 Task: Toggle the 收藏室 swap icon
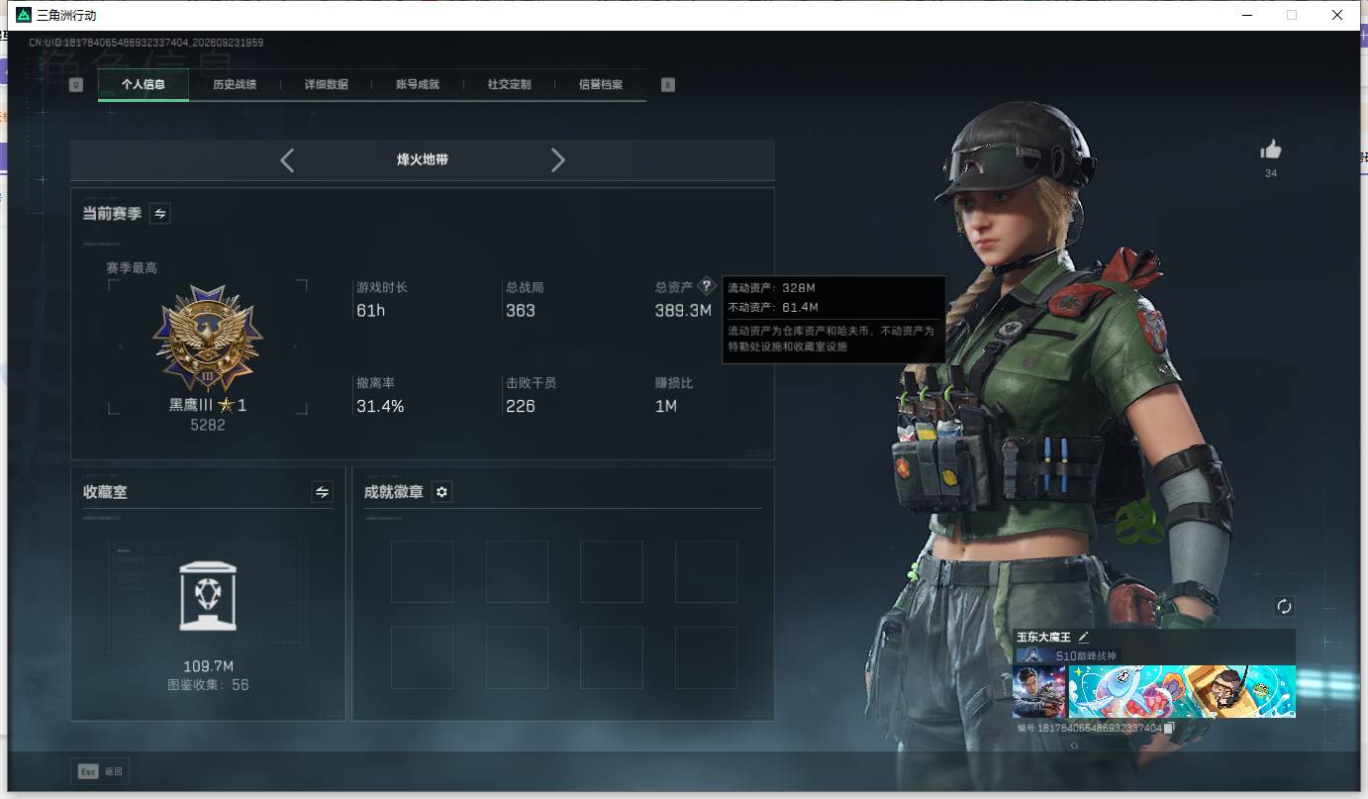(x=322, y=491)
